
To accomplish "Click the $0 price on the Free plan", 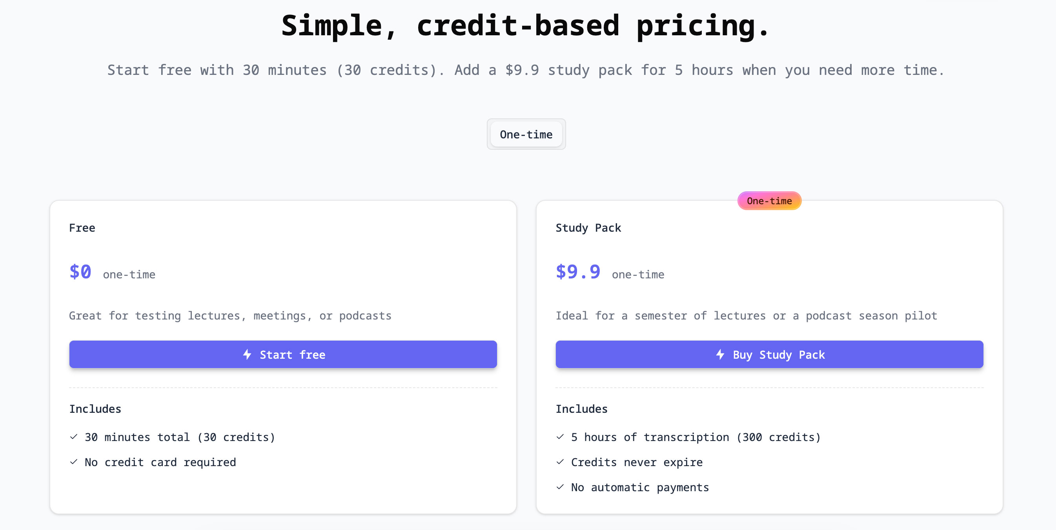I will point(80,272).
